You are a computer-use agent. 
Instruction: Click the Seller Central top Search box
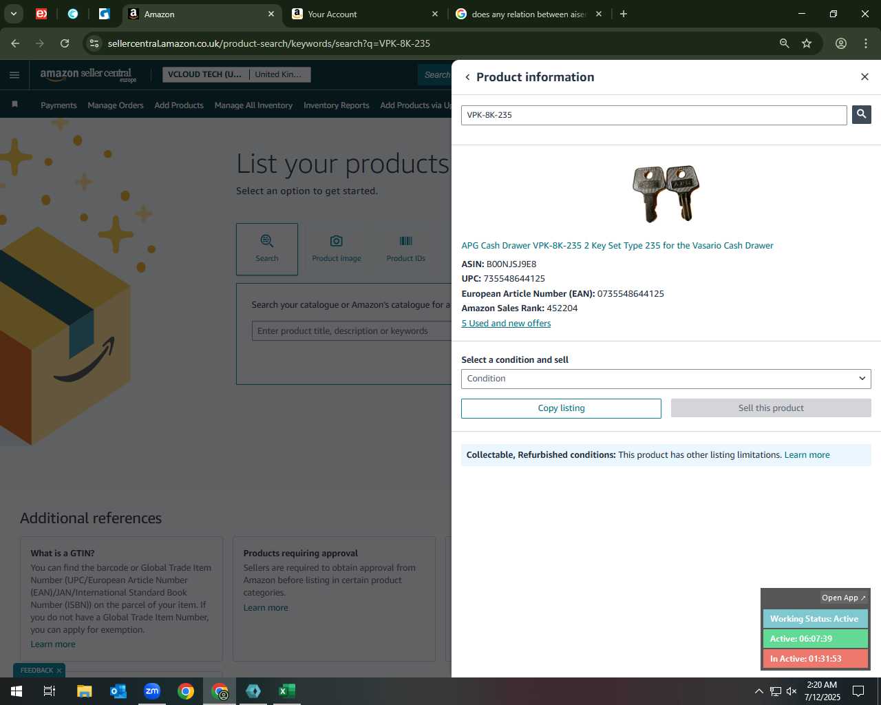(435, 74)
